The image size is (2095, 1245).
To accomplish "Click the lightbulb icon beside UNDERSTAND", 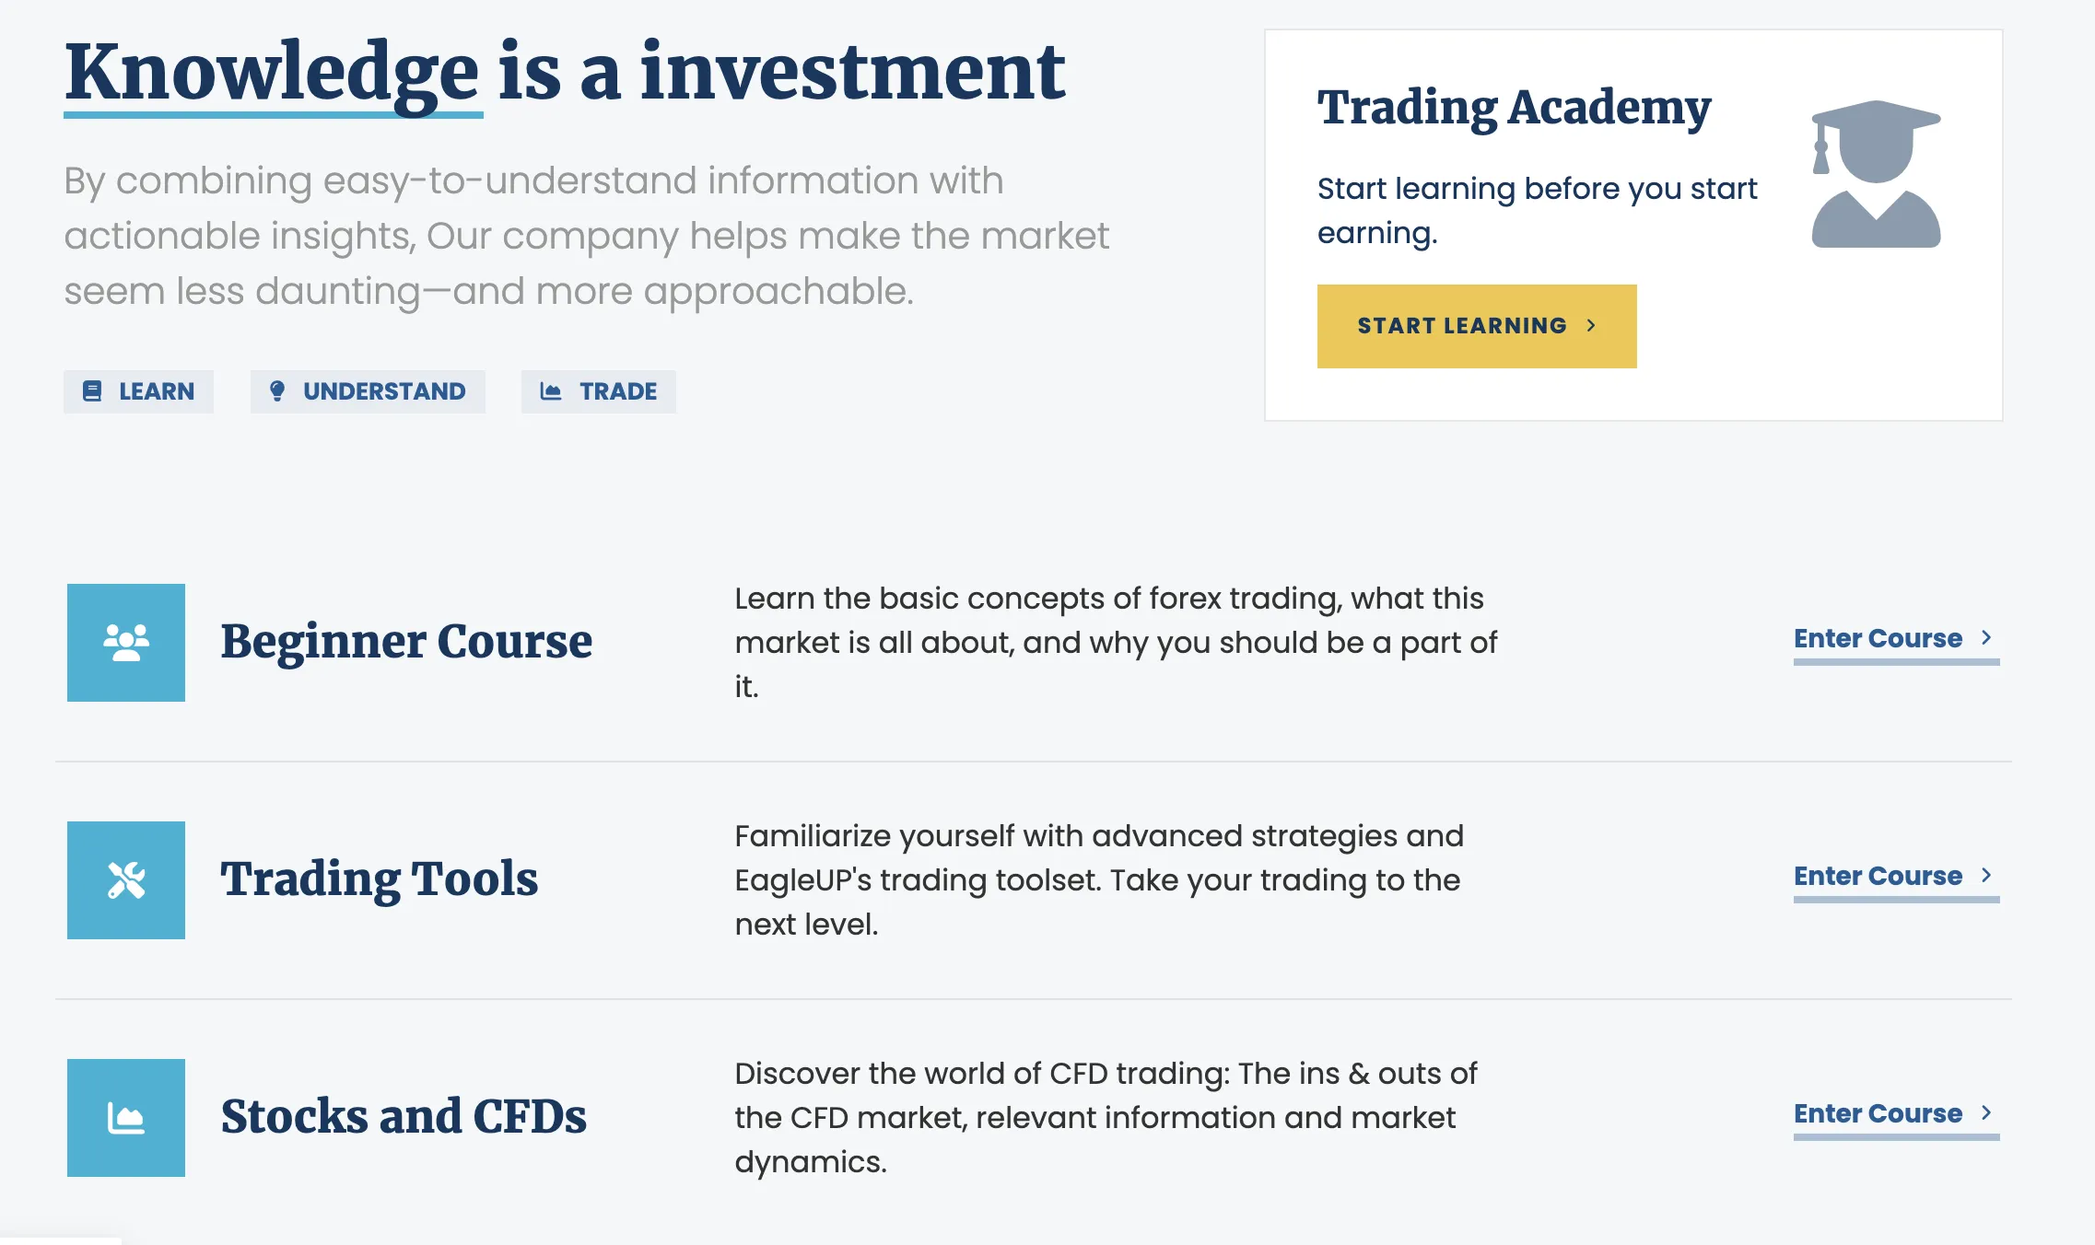I will tap(276, 391).
